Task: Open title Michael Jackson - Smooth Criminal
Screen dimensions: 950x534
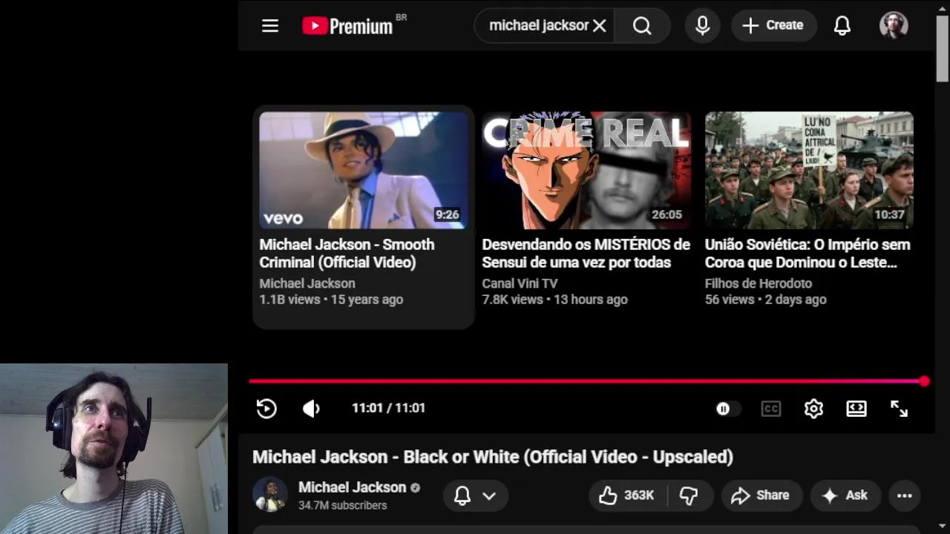Action: 347,253
